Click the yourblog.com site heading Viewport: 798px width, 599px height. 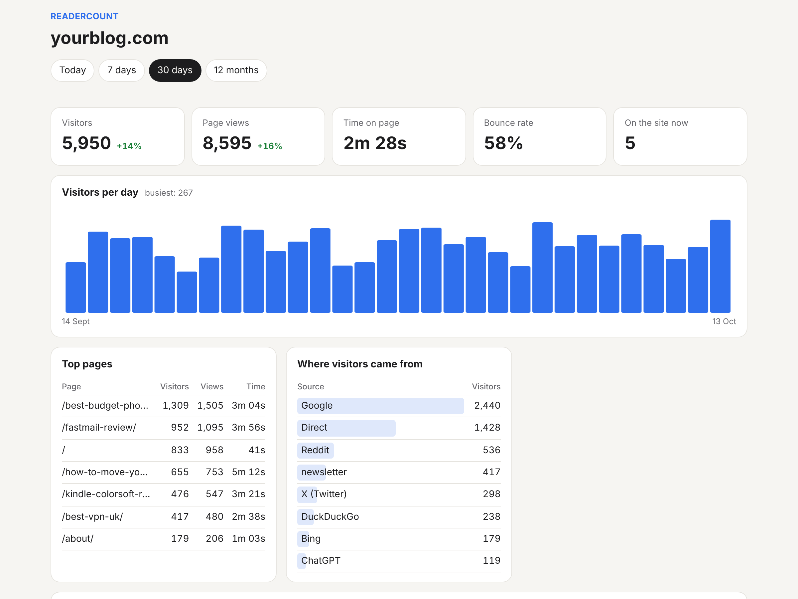pyautogui.click(x=110, y=38)
